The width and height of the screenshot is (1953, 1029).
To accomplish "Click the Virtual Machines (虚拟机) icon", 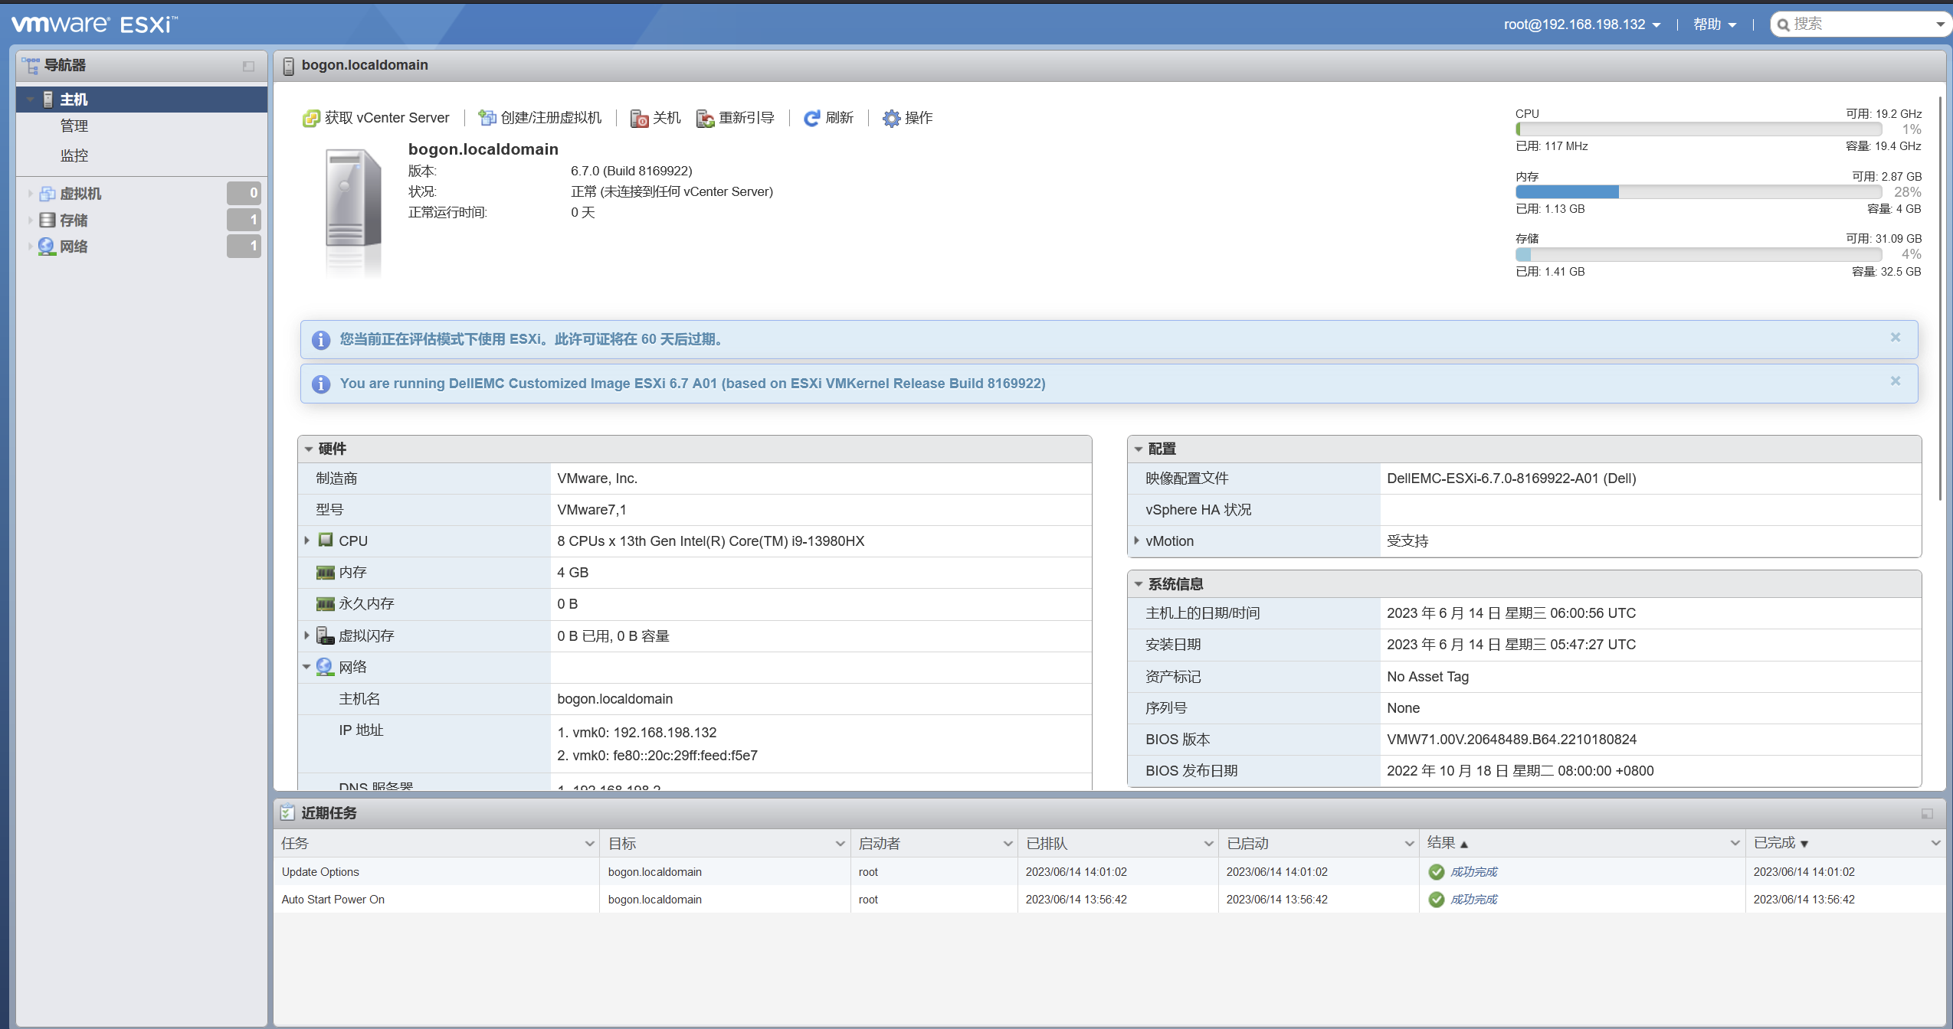I will point(48,194).
